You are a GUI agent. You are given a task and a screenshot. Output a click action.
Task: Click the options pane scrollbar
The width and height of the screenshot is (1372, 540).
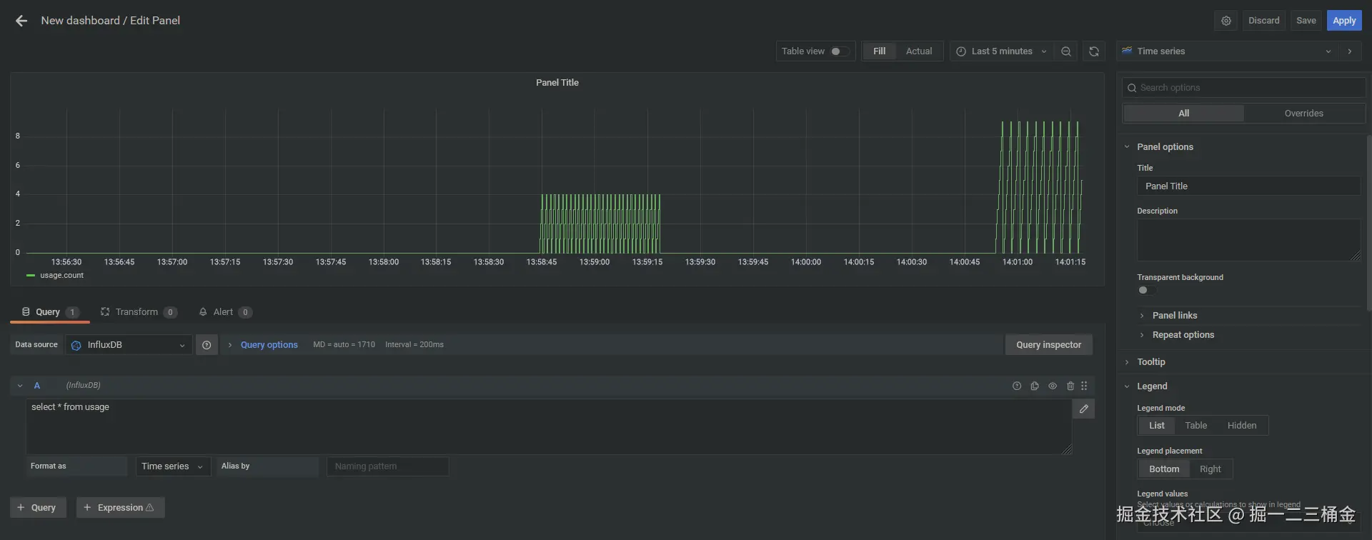(1368, 223)
